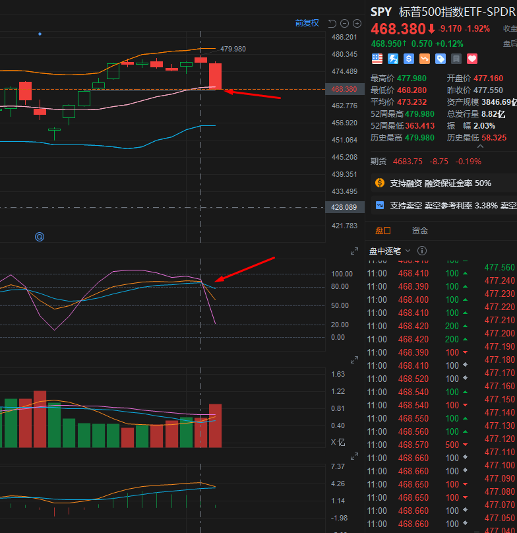This screenshot has height=533, width=517.
Task: Click 52周最低 363.413 value
Action: (x=419, y=126)
